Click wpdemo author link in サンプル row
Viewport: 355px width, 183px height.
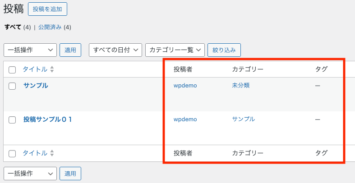point(185,86)
